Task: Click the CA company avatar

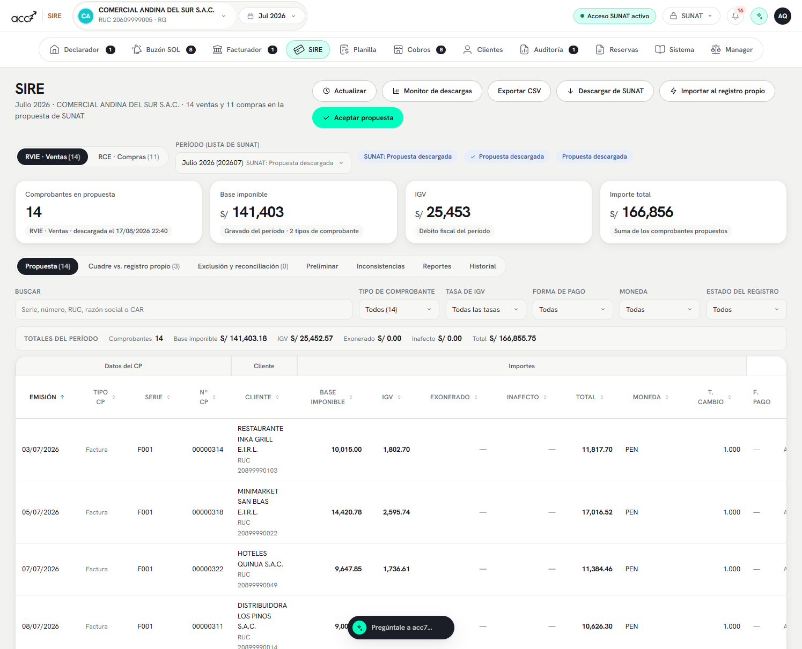Action: 86,16
